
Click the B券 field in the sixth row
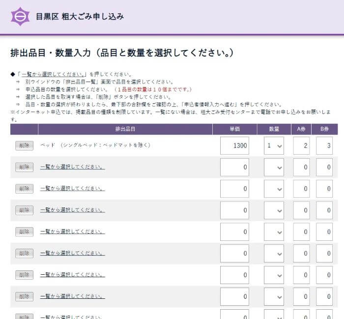(x=324, y=254)
